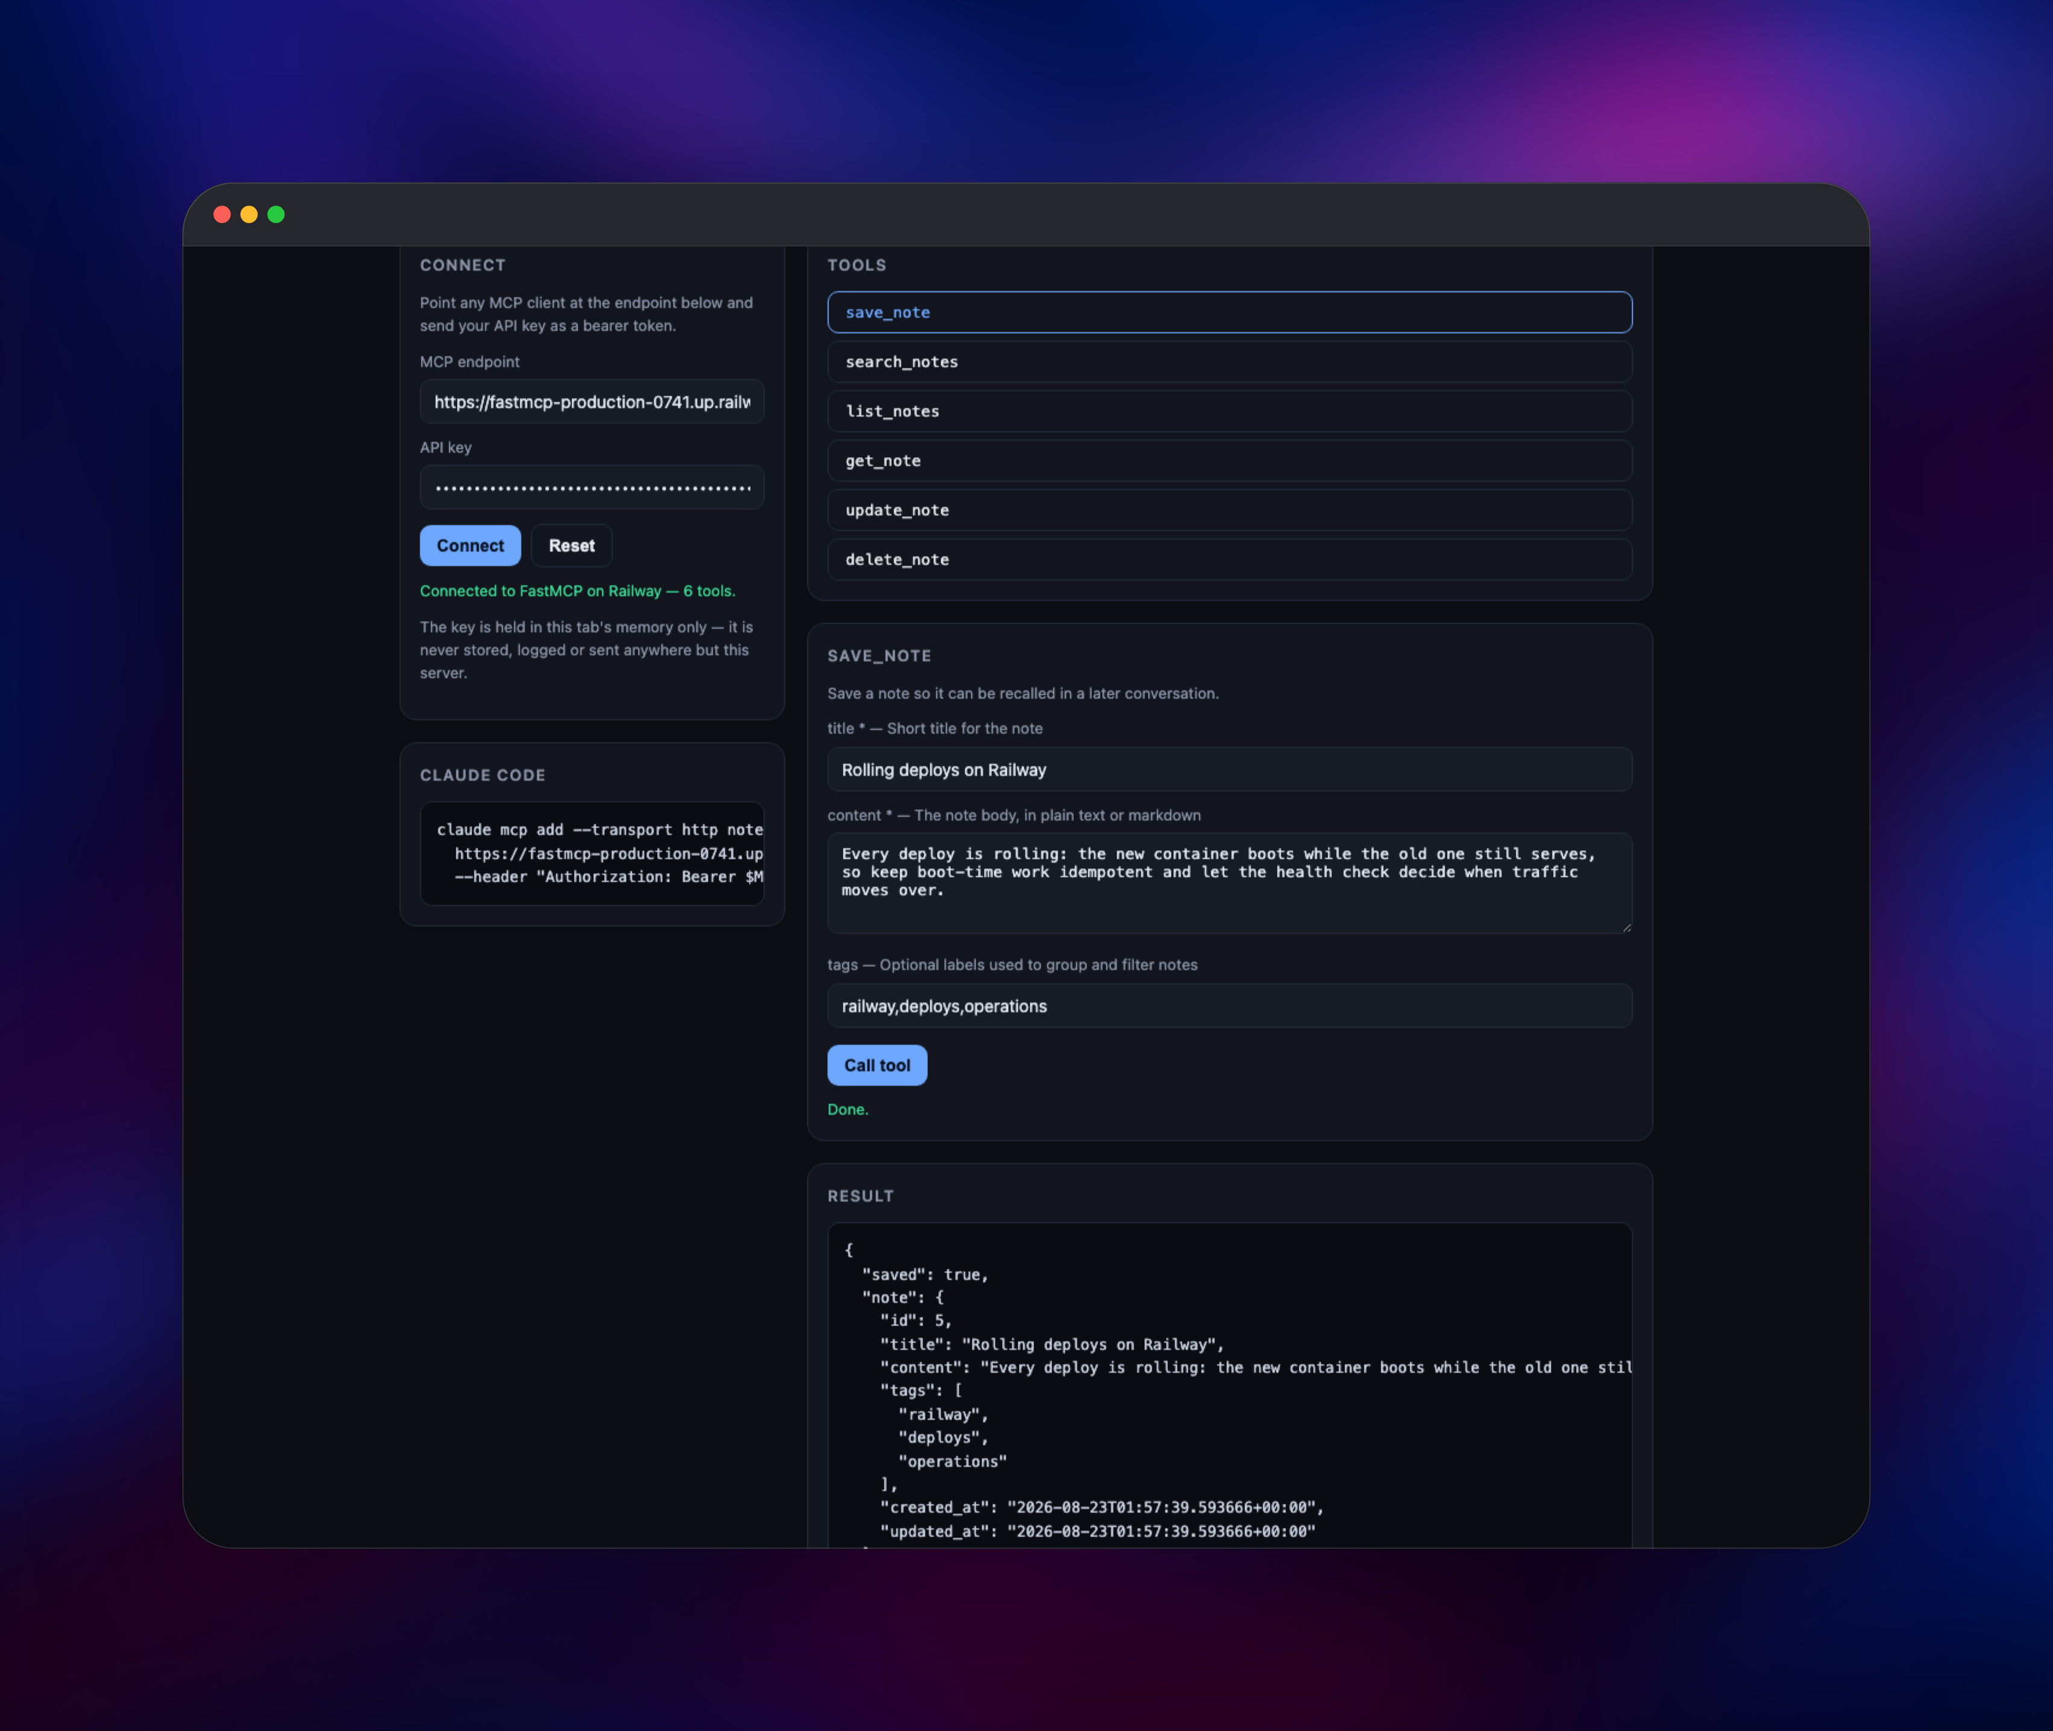Viewport: 2053px width, 1731px height.
Task: Focus the API key field
Action: pyautogui.click(x=591, y=488)
